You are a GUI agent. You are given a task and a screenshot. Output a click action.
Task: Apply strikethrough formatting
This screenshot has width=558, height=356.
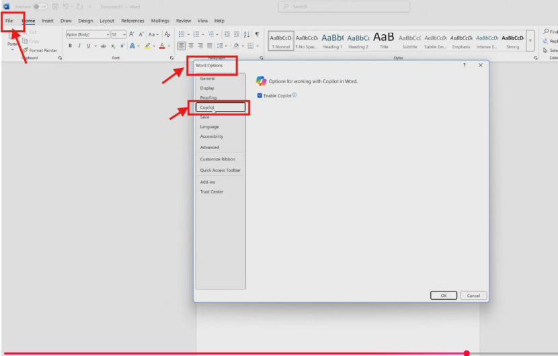coord(104,46)
